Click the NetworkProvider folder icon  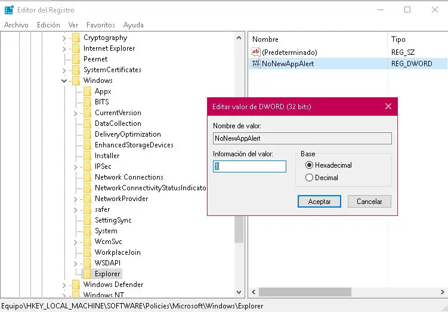pos(88,199)
